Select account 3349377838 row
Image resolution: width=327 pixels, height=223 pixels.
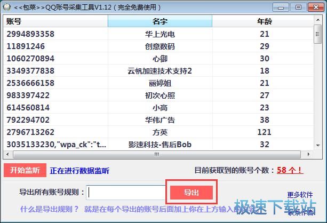158,71
